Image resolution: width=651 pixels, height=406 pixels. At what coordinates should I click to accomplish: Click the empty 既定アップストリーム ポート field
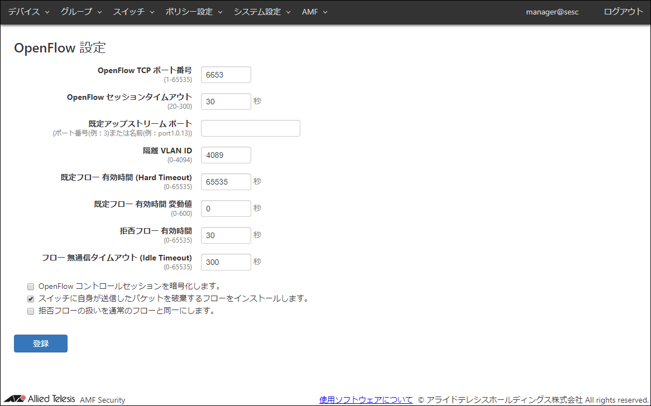[x=250, y=128]
